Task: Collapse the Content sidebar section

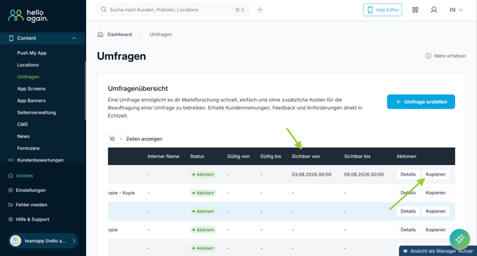Action: (74, 38)
